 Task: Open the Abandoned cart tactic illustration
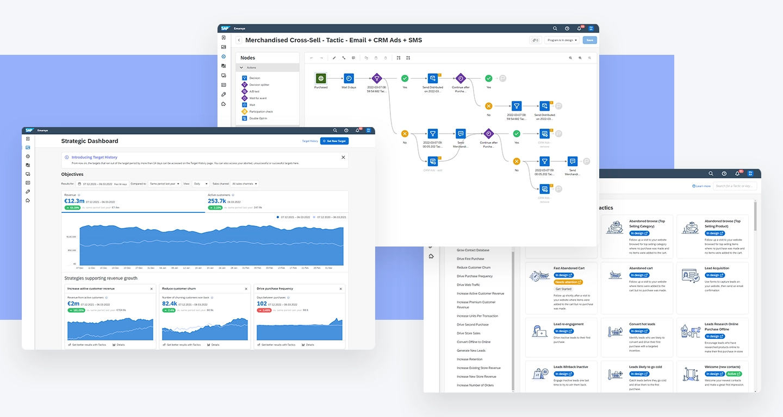[615, 275]
